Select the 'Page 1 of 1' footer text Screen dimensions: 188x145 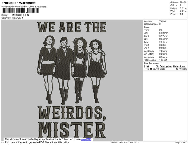181,142
